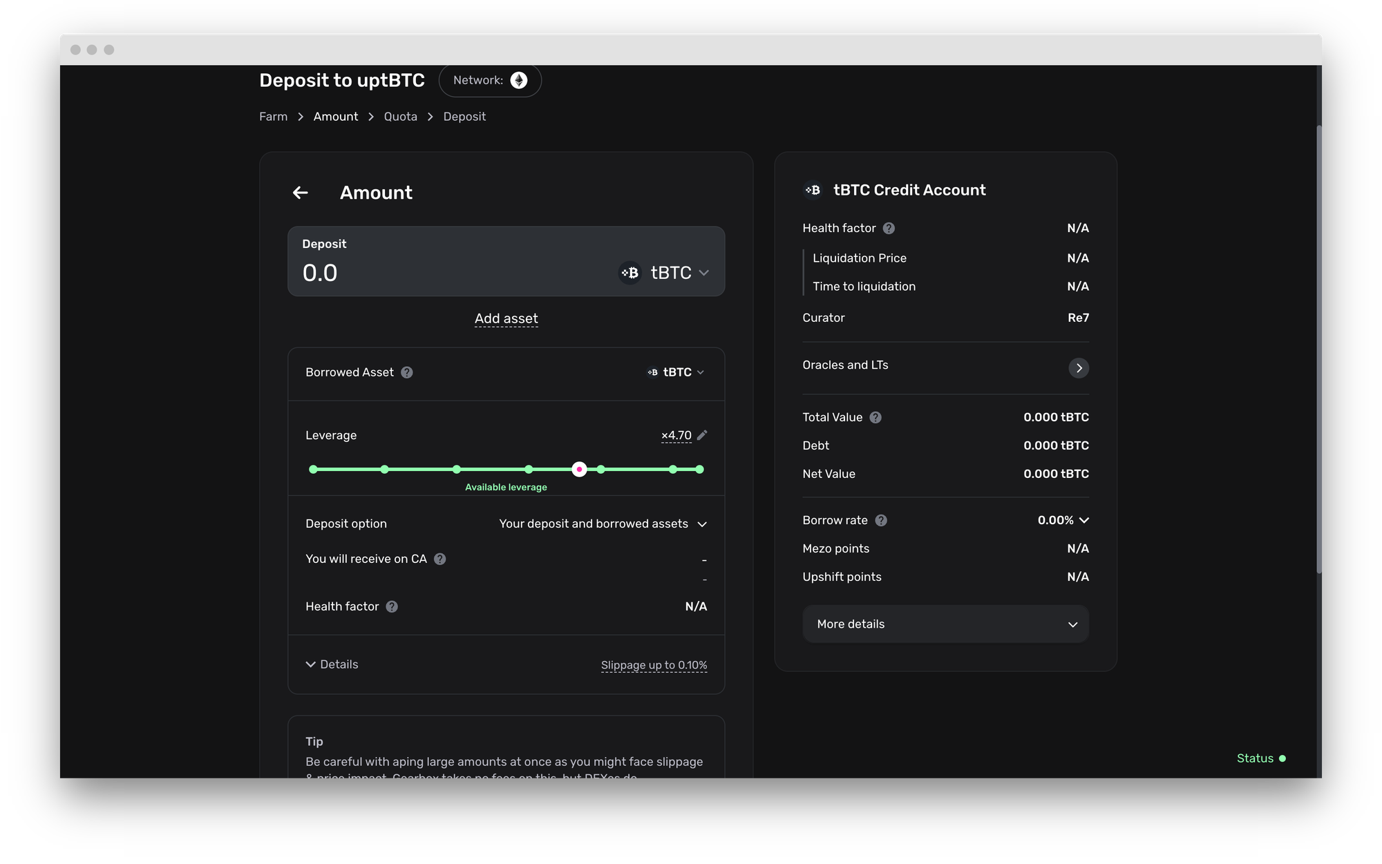Click the pencil icon to edit leverage
1382x864 pixels.
(x=702, y=435)
